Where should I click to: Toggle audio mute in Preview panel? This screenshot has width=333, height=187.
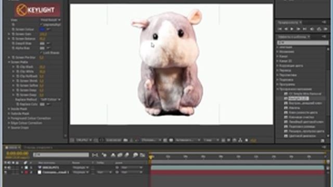tap(312, 29)
